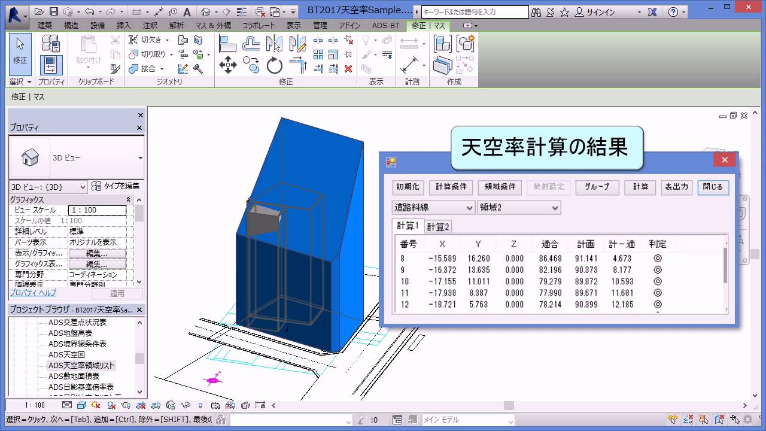Click the red Delete X icon in ribbon
Image resolution: width=766 pixels, height=431 pixels.
348,69
